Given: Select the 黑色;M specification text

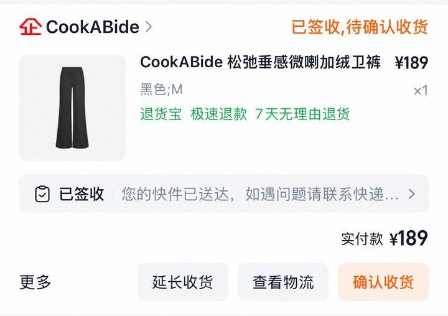Looking at the screenshot, I should coord(161,90).
